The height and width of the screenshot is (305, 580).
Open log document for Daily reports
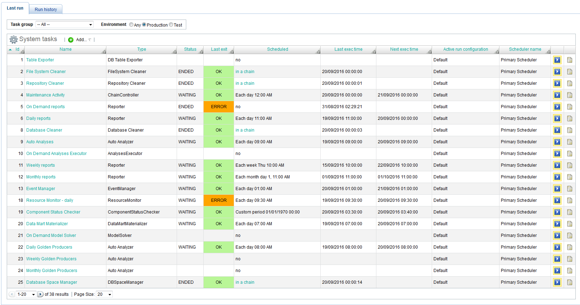coord(569,118)
